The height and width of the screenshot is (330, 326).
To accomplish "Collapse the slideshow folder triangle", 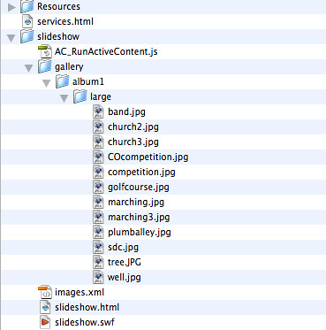I will click(x=11, y=38).
